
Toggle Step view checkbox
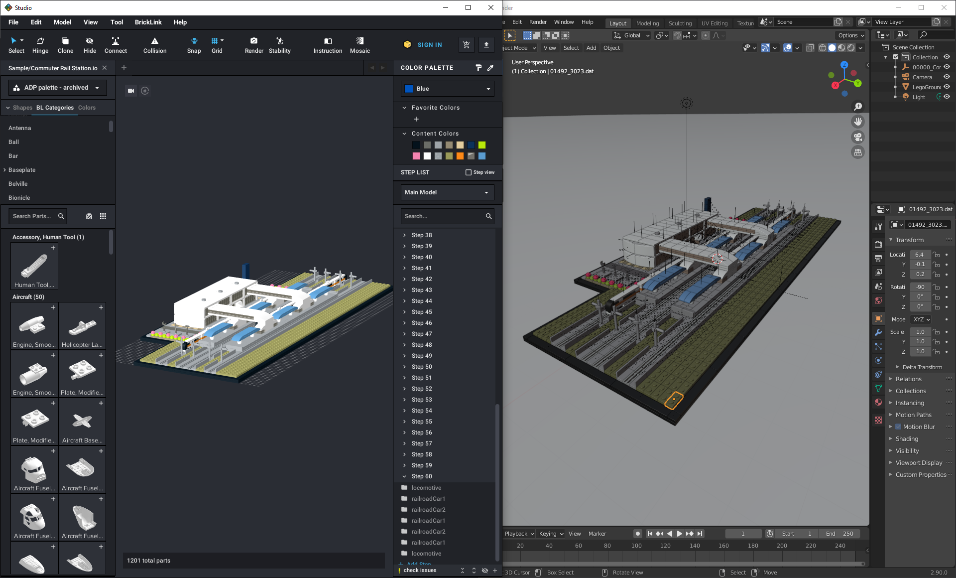[x=469, y=173]
